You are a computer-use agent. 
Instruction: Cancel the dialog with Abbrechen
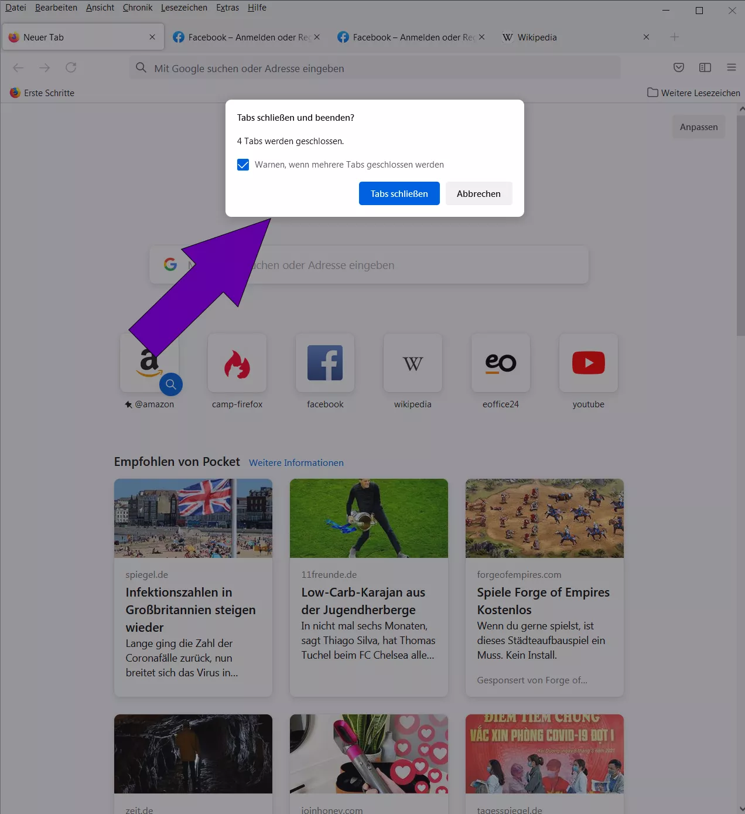tap(479, 193)
